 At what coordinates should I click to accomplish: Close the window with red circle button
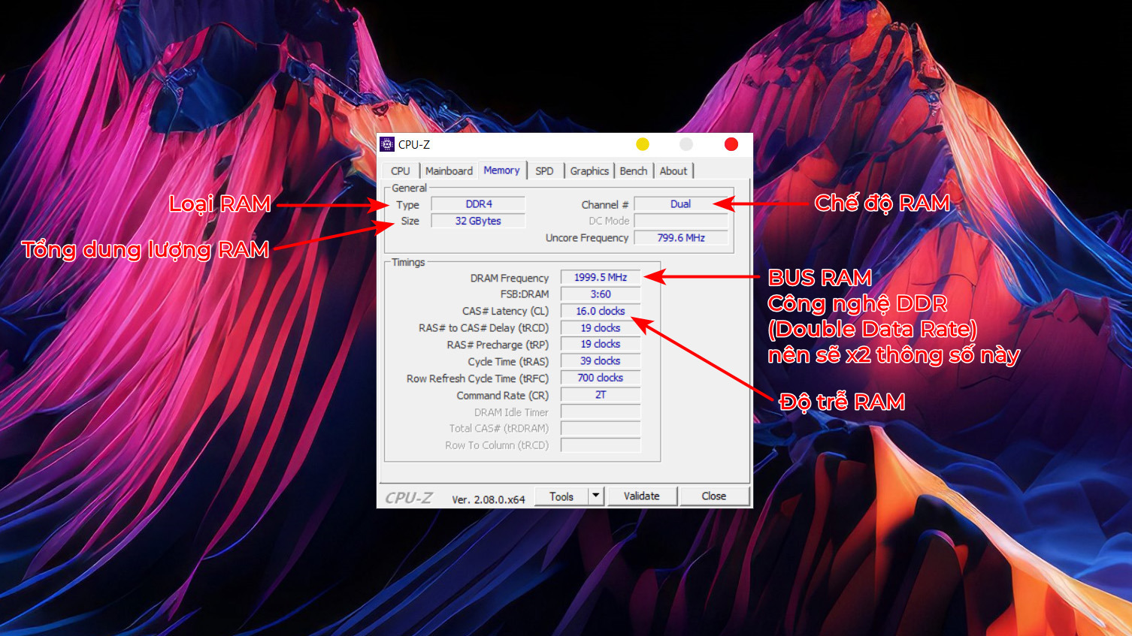point(731,144)
